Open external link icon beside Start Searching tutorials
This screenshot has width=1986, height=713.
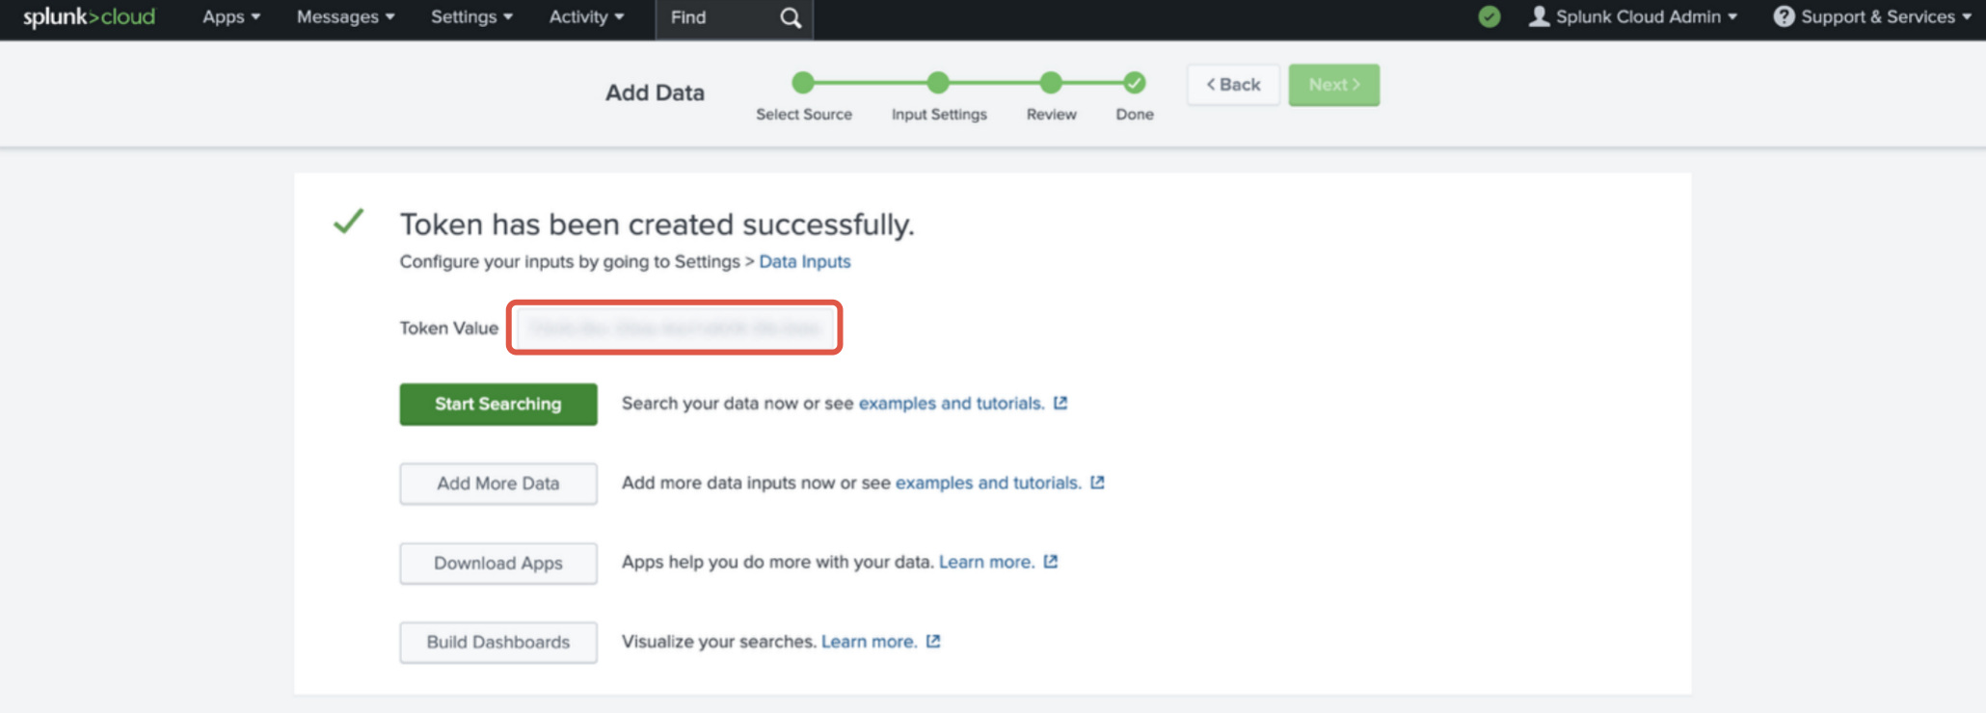click(x=1060, y=403)
